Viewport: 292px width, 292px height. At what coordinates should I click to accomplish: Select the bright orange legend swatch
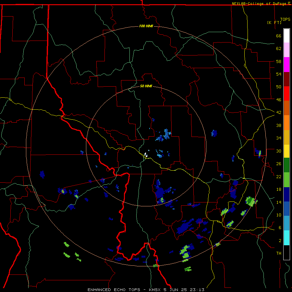point(286,123)
